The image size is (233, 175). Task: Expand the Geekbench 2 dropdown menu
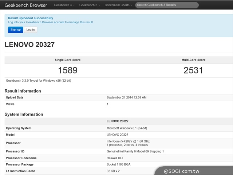point(90,5)
